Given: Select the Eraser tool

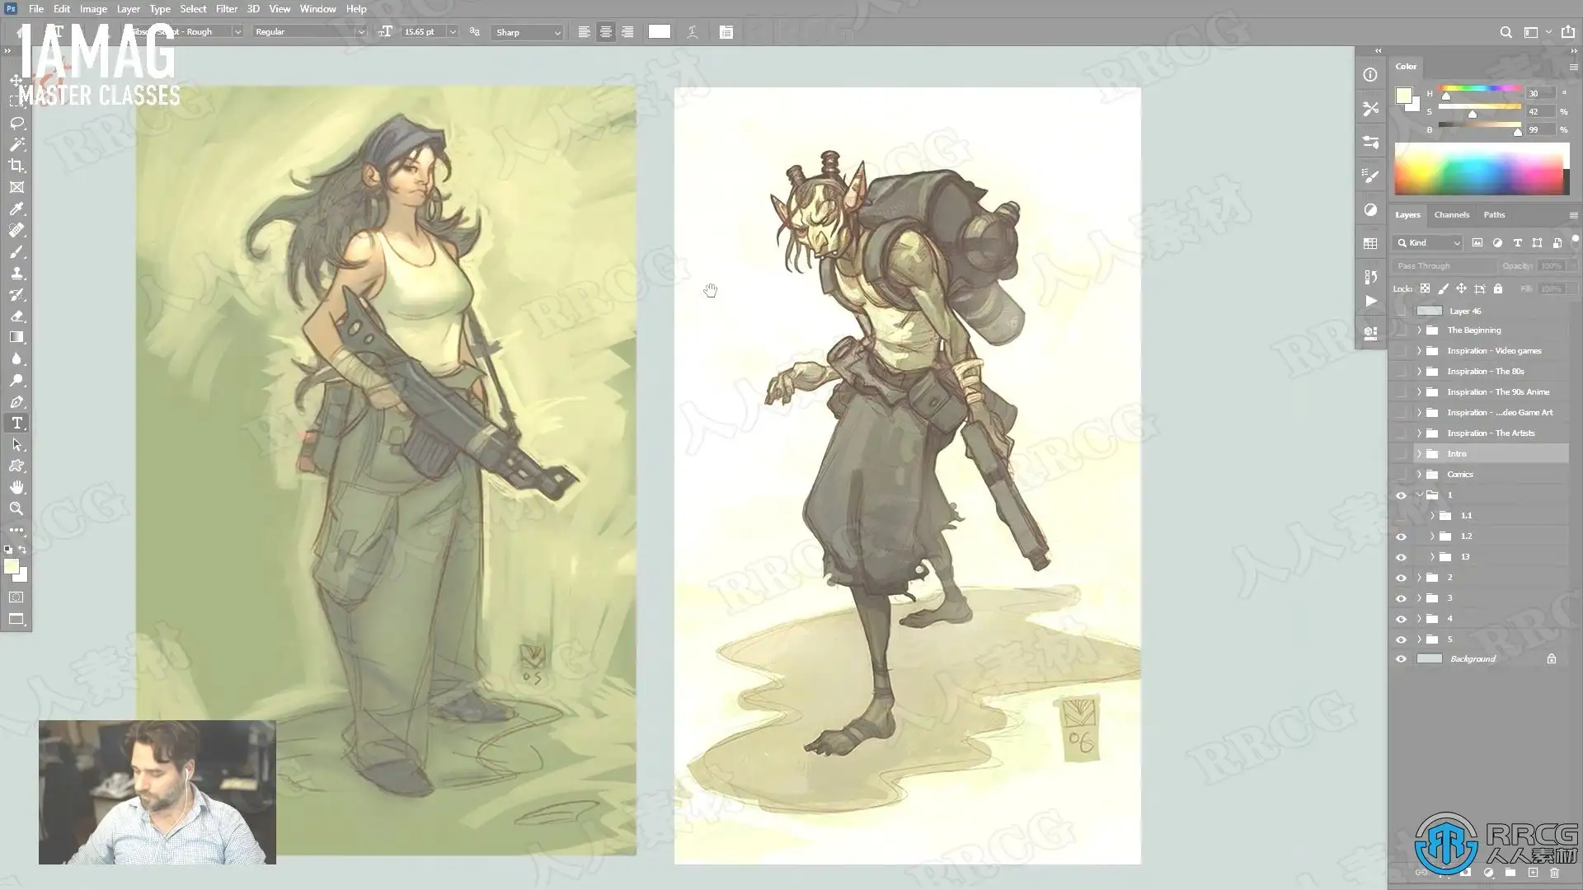Looking at the screenshot, I should click(16, 316).
